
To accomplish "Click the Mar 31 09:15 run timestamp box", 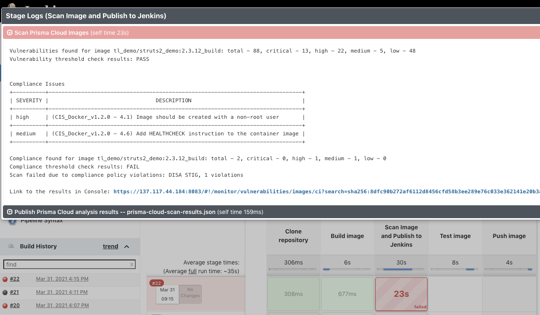I will coord(167,294).
